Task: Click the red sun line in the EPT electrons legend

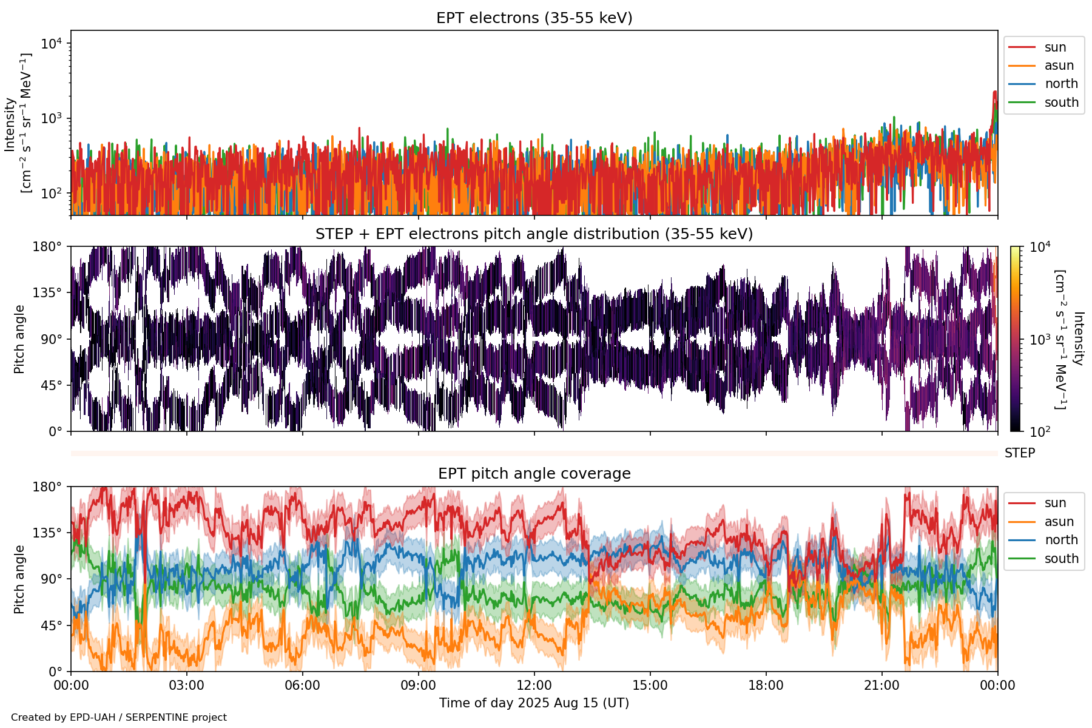Action: tap(1022, 47)
